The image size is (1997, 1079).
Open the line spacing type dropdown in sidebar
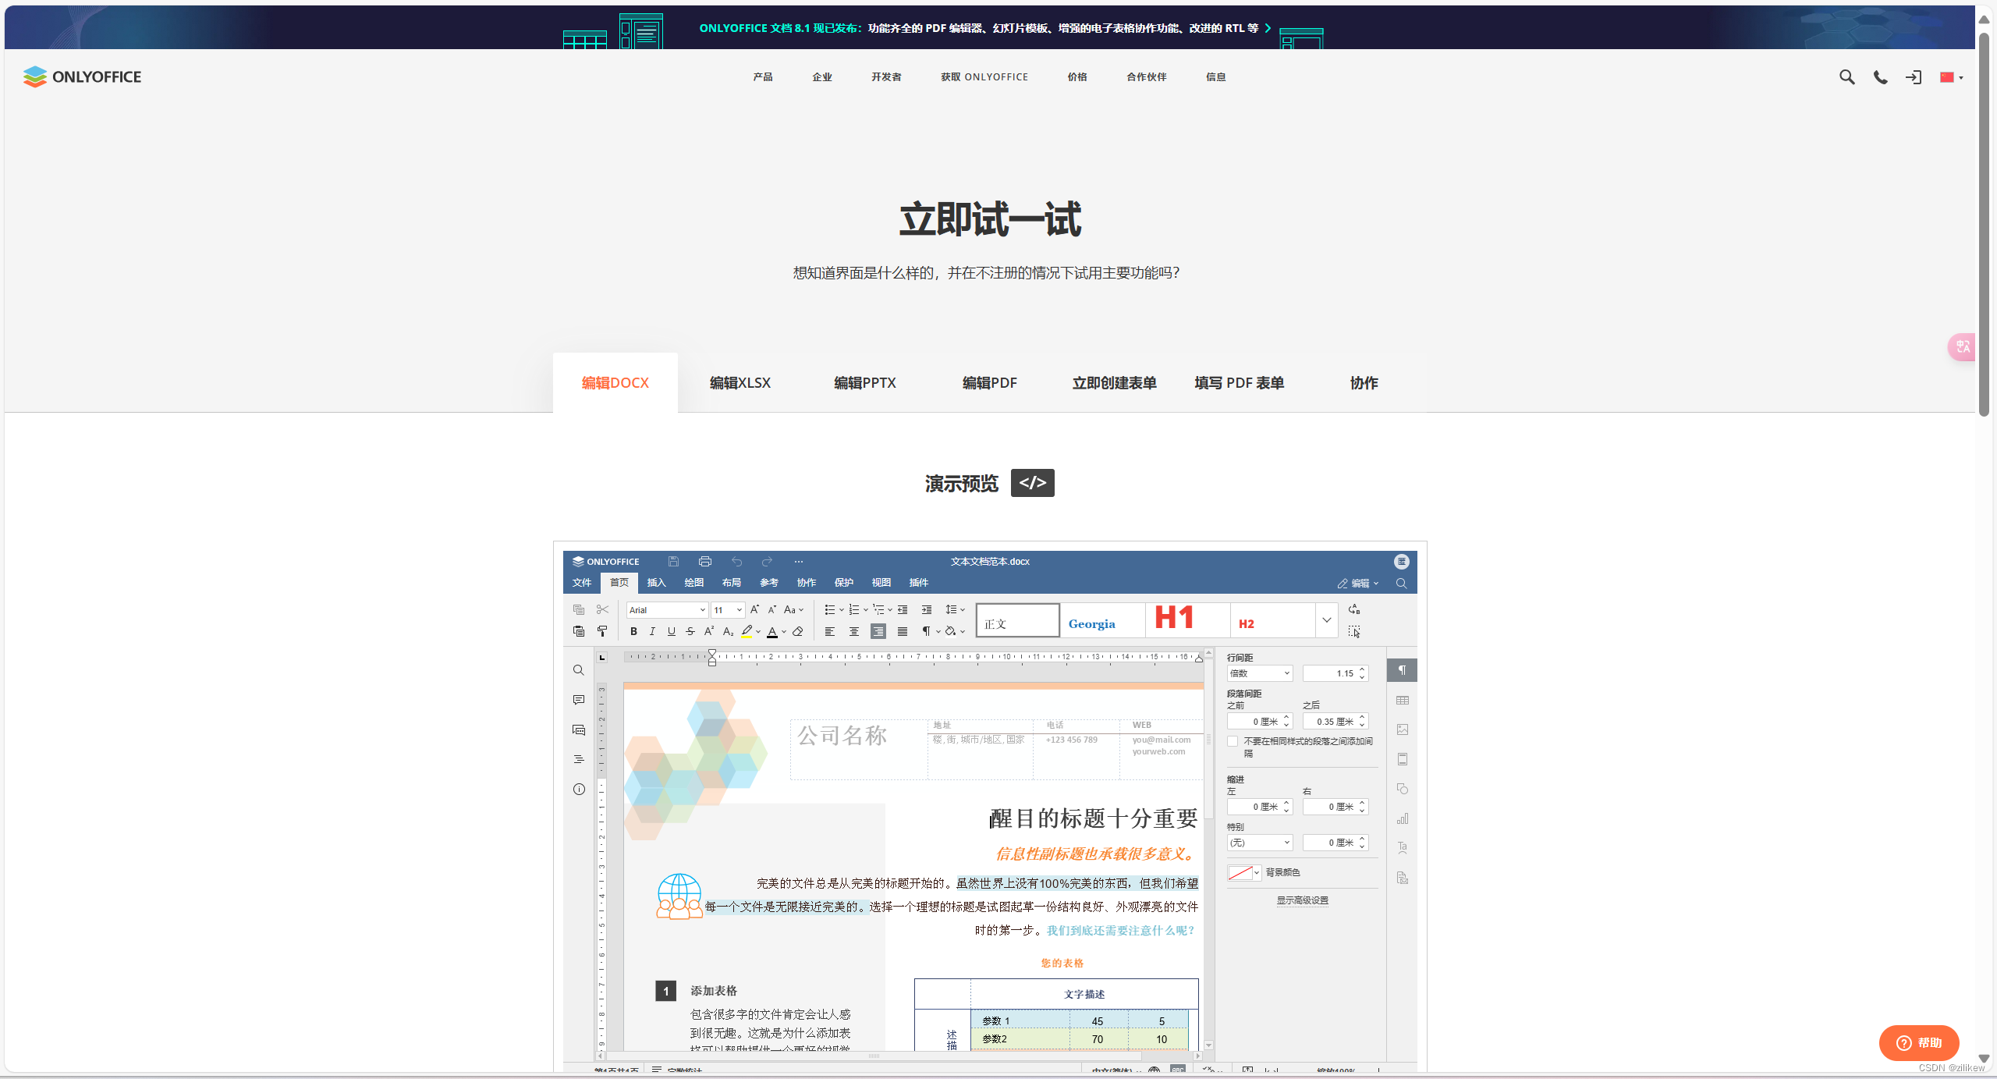[1260, 673]
